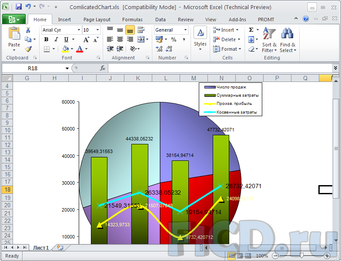Click the Copy icon

pos(28,39)
